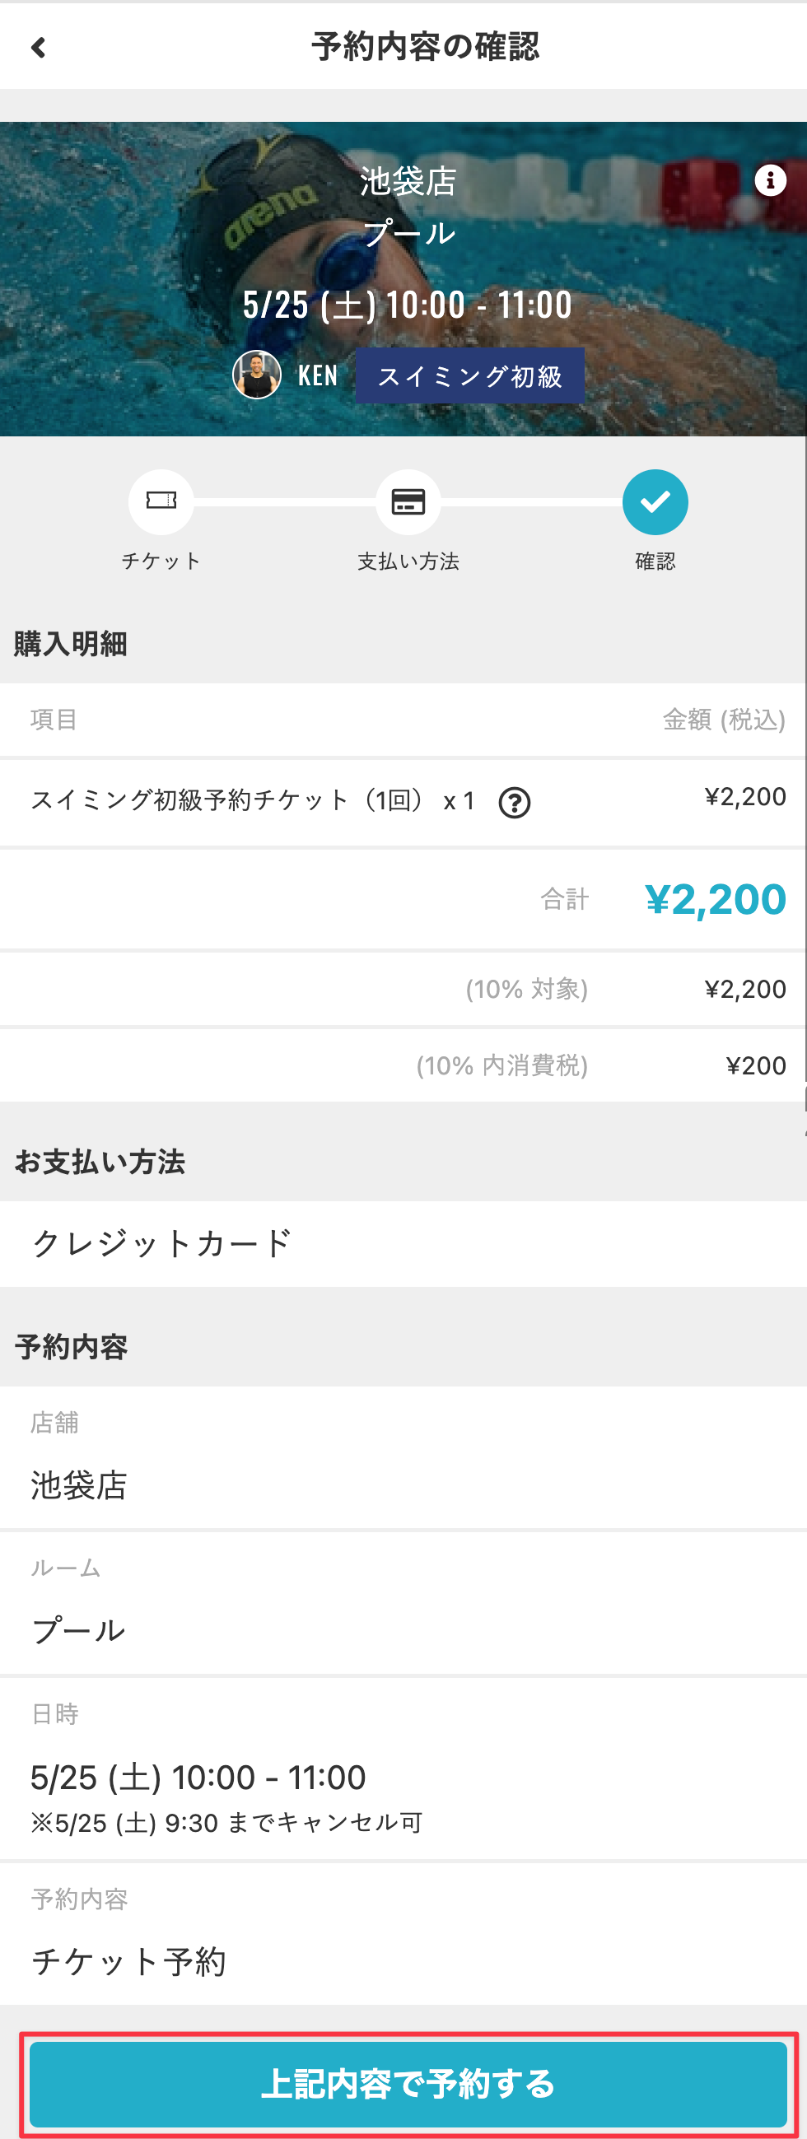
Task: Click the チケット step label
Action: 161,562
